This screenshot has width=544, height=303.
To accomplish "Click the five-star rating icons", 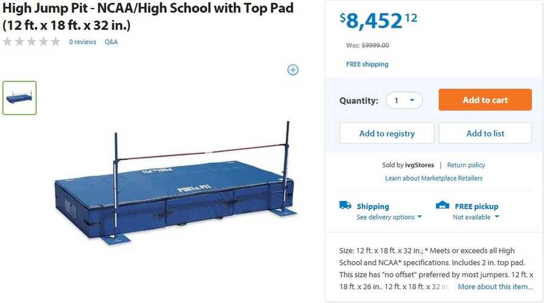I will click(x=31, y=42).
